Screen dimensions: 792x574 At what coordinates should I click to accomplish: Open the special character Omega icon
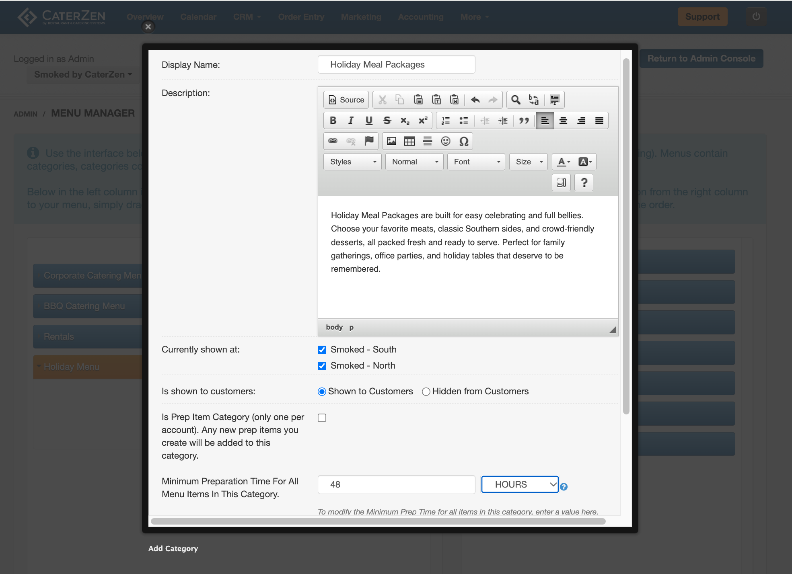click(x=463, y=141)
